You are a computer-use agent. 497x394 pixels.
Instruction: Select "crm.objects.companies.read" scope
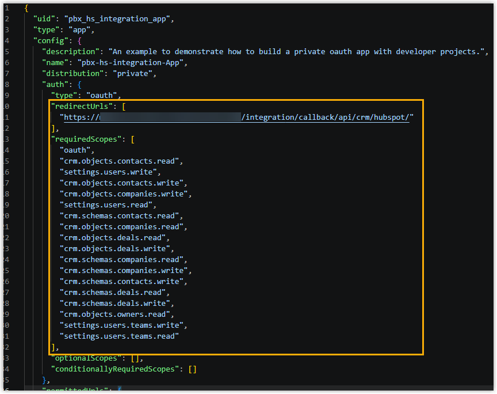[122, 227]
